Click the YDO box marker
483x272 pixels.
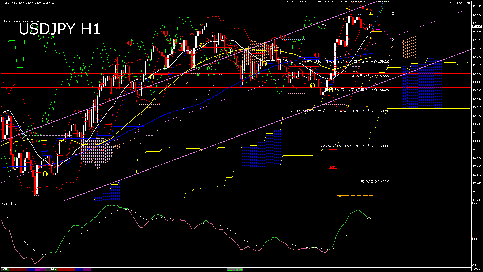[325, 78]
